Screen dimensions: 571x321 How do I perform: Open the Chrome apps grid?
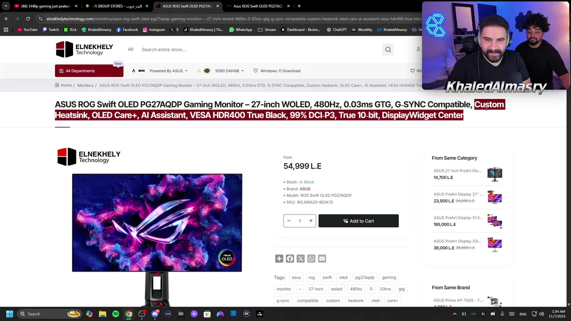[x=6, y=30]
